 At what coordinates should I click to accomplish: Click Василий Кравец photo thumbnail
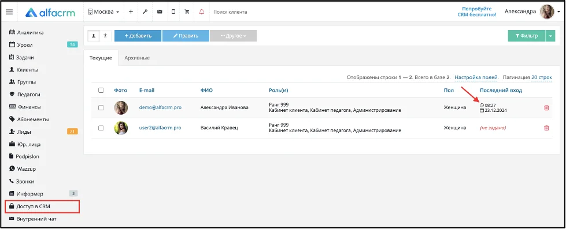tap(121, 128)
